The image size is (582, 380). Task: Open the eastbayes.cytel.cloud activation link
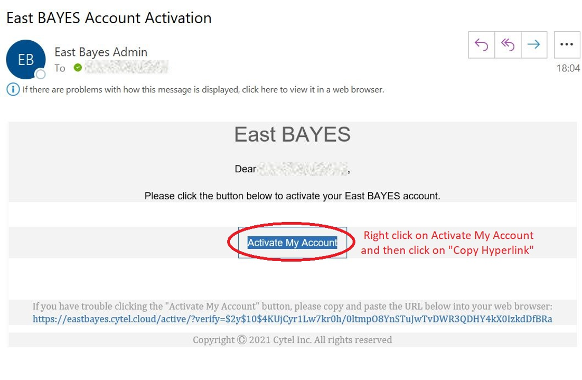292,319
